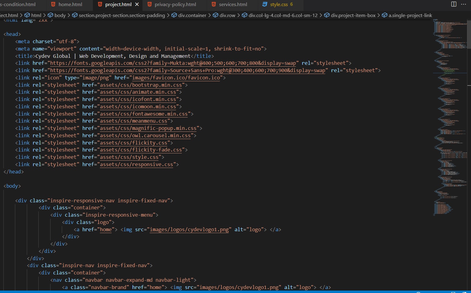Open the style.css tab

pyautogui.click(x=279, y=4)
